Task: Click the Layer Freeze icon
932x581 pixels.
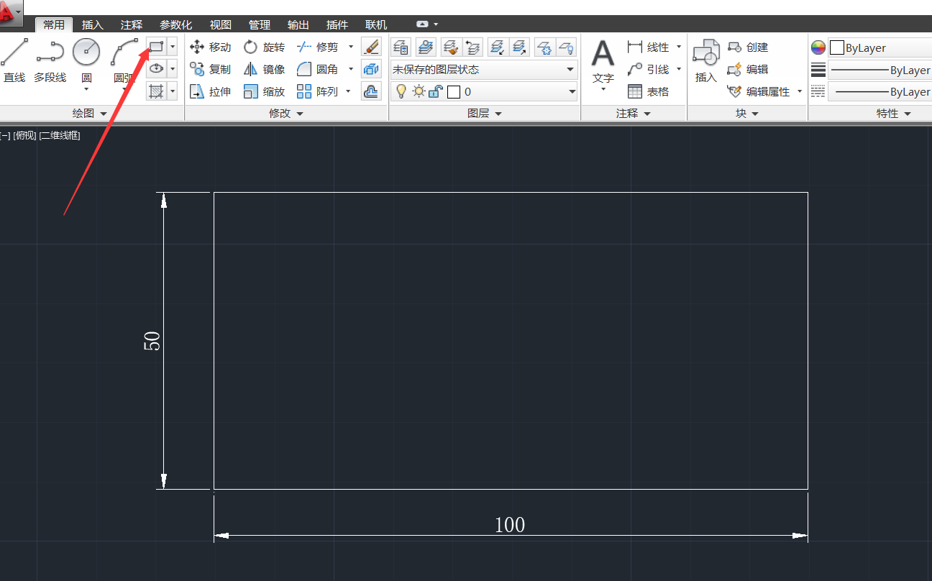Action: 544,47
